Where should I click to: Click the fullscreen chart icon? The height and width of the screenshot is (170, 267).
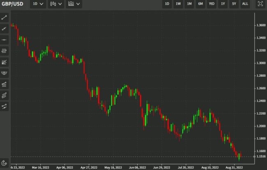[x=260, y=4]
